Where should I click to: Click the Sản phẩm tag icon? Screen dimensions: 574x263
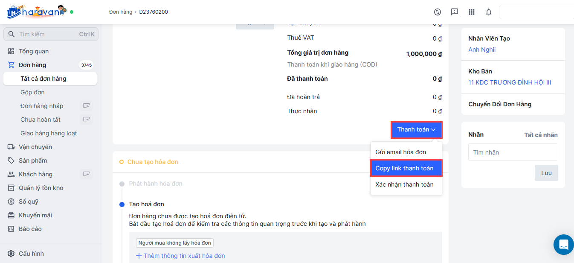click(11, 161)
